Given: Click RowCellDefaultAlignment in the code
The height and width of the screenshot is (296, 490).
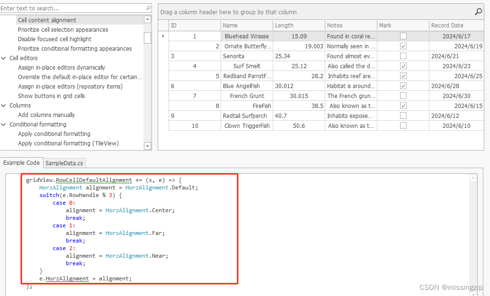Looking at the screenshot, I should click(94, 180).
